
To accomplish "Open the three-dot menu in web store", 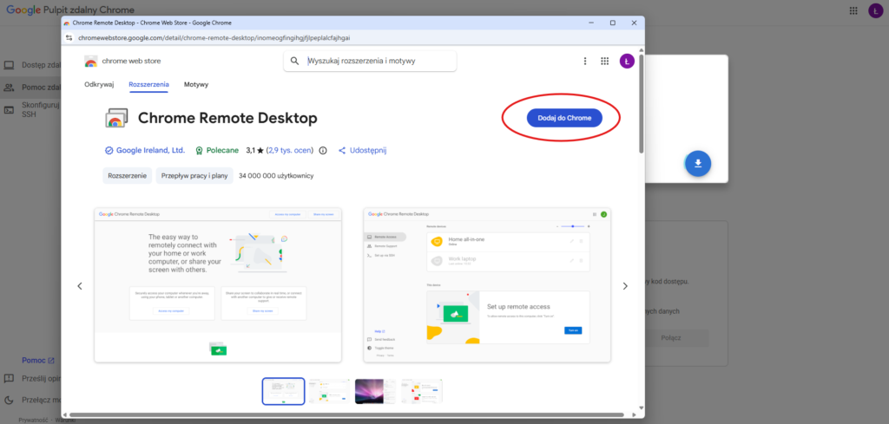I will (585, 62).
